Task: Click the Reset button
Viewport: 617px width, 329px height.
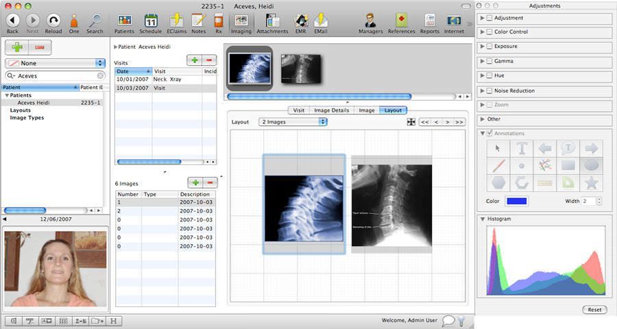Action: 594,310
